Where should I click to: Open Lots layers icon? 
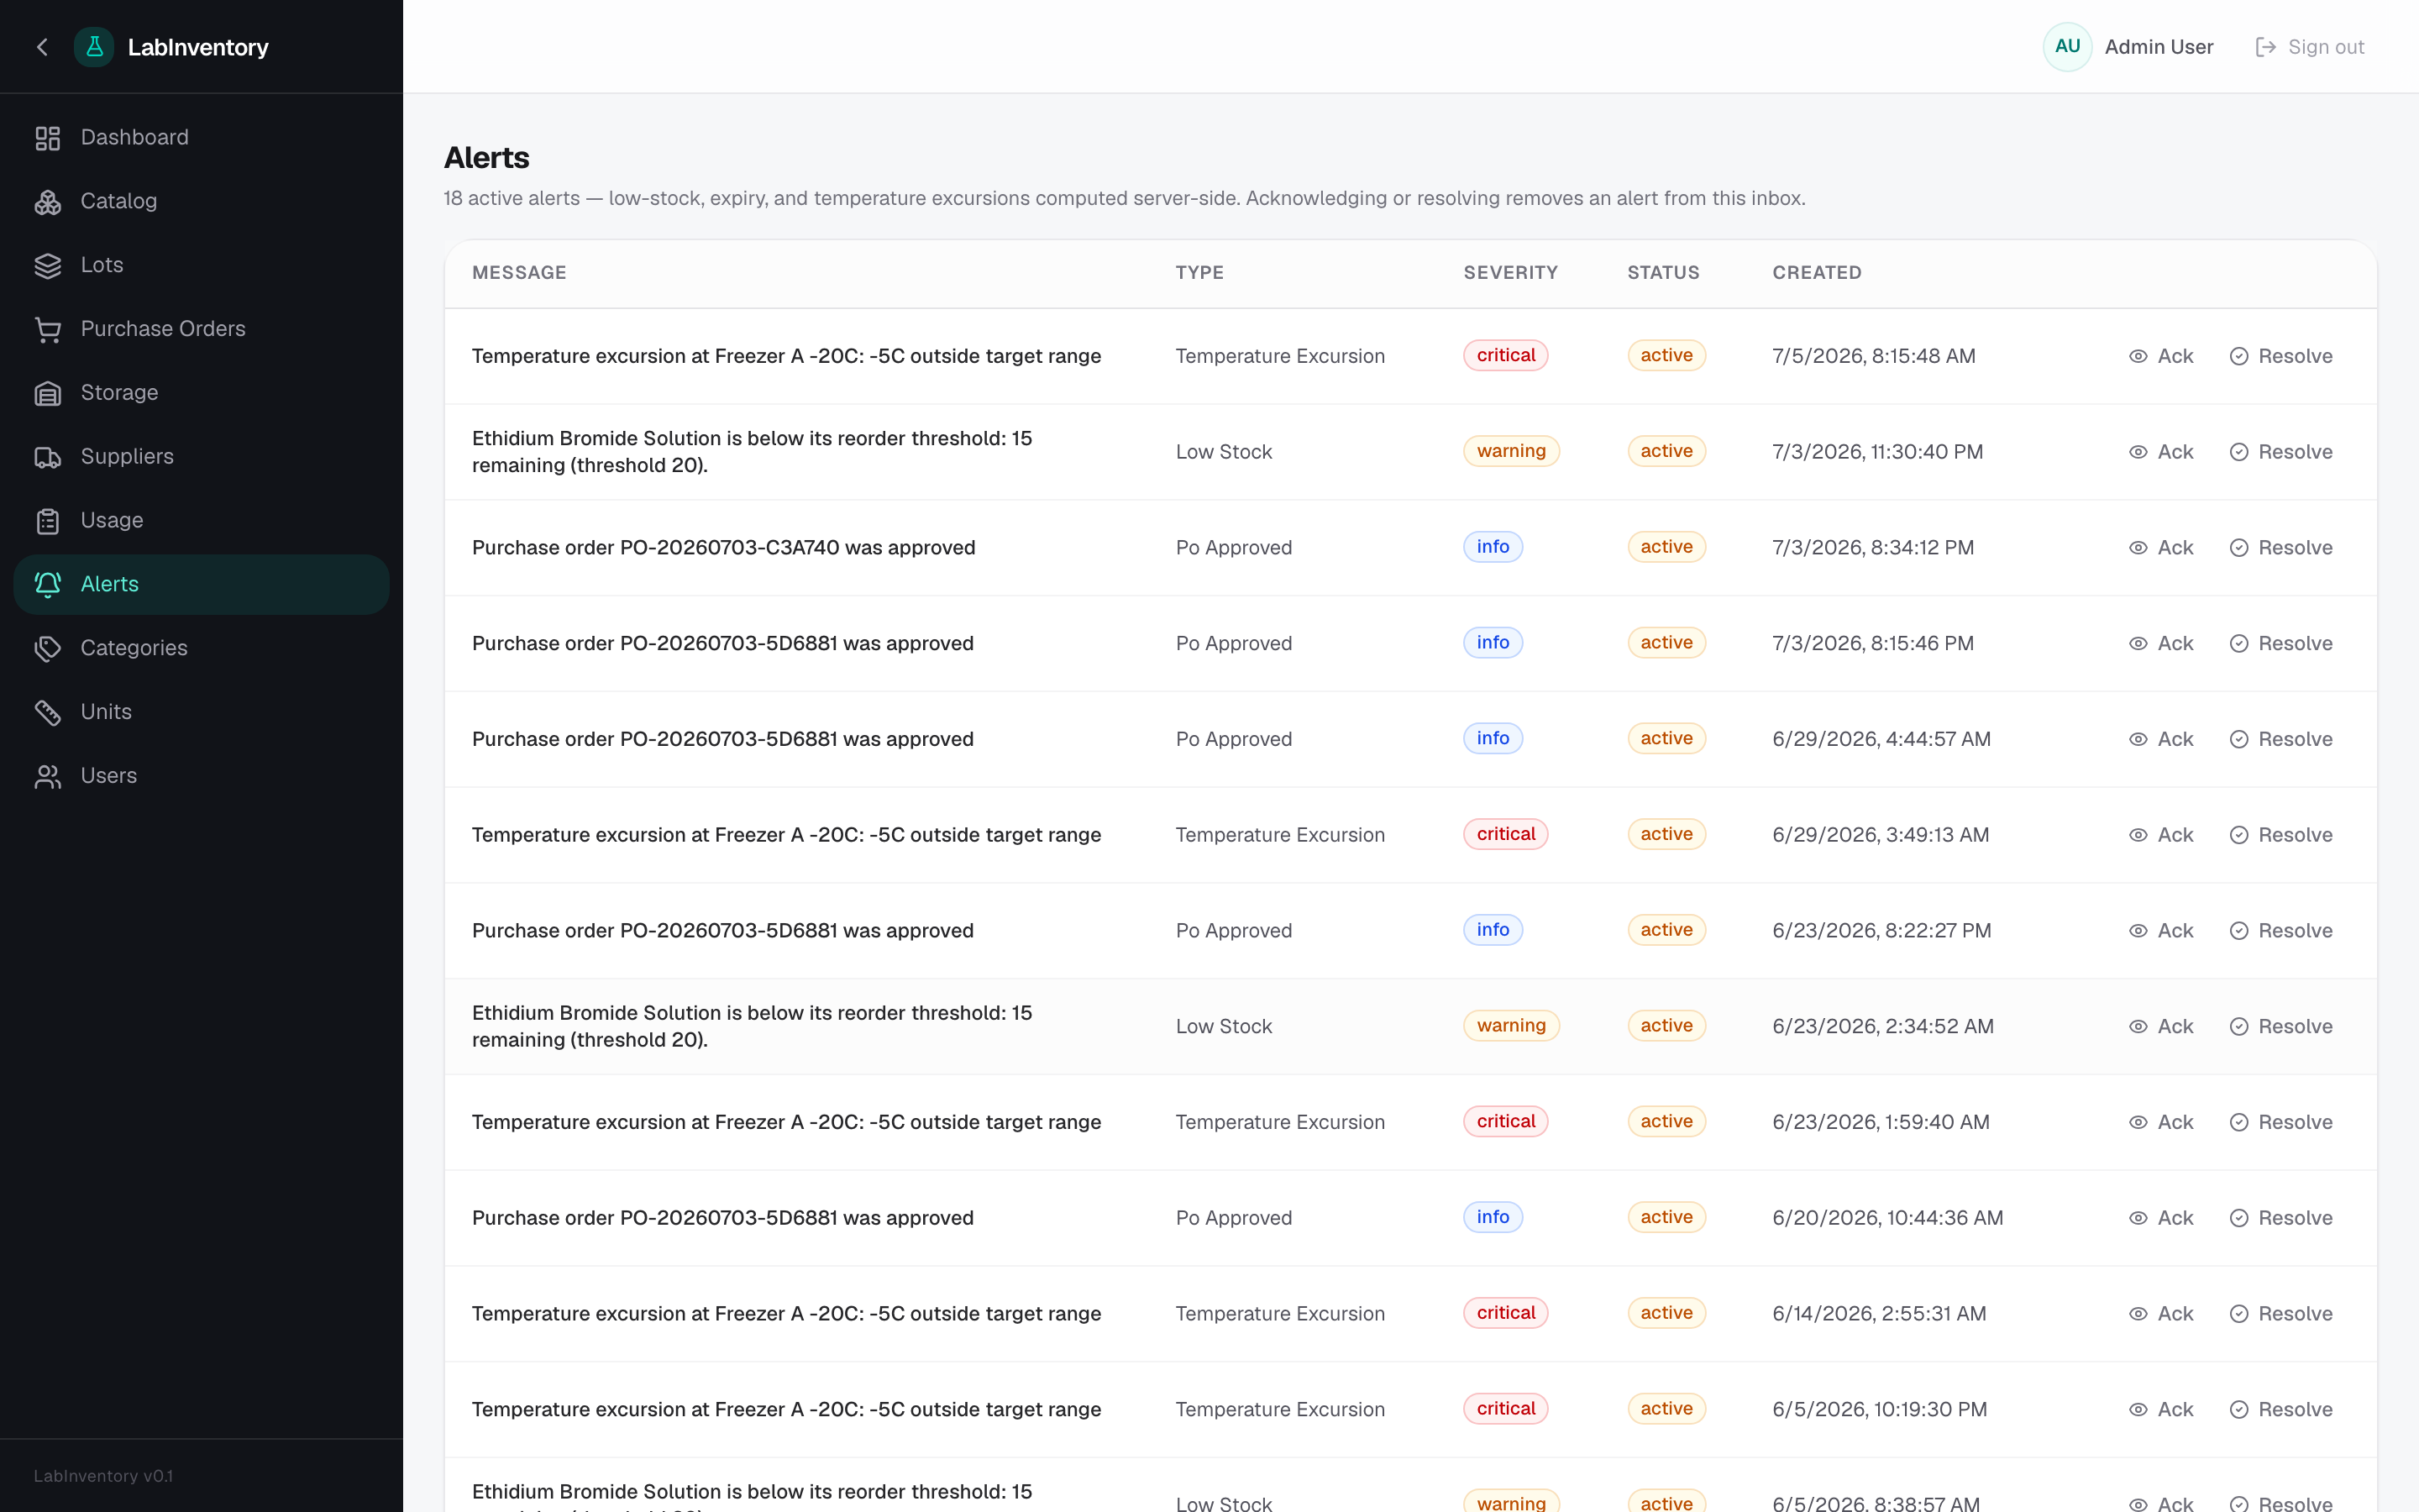[x=48, y=266]
